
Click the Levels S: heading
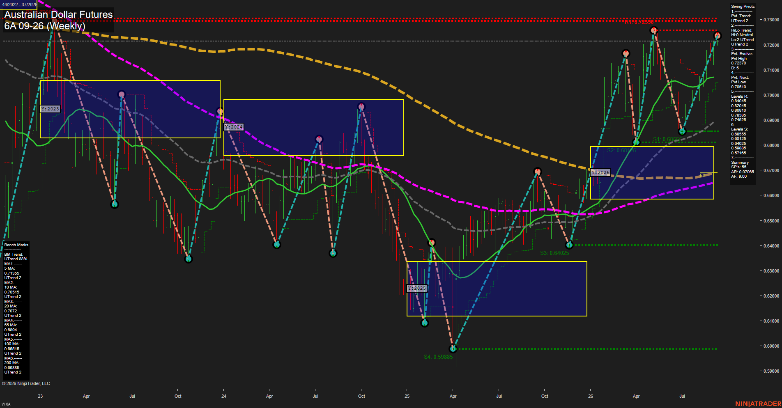click(x=739, y=129)
